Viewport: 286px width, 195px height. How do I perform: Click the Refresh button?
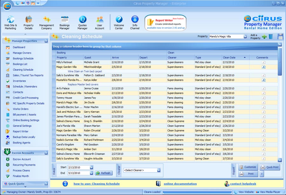(103, 173)
